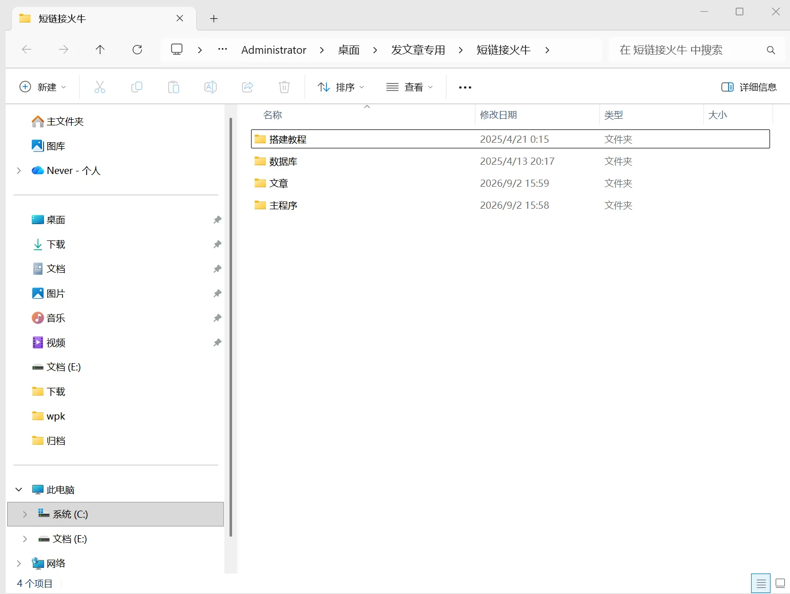Click the rename icon in toolbar
The image size is (790, 594).
point(211,87)
